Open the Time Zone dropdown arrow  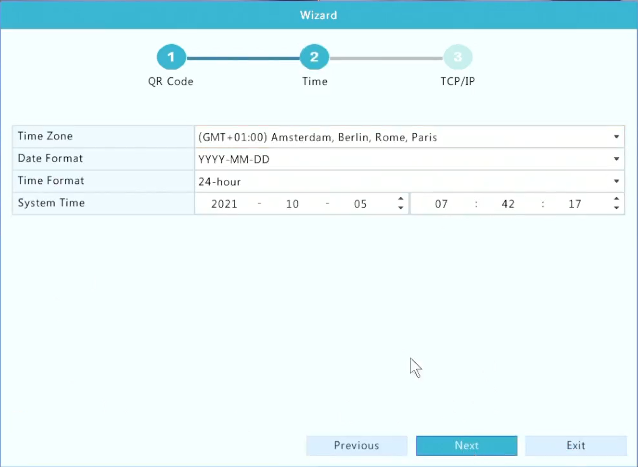[616, 137]
